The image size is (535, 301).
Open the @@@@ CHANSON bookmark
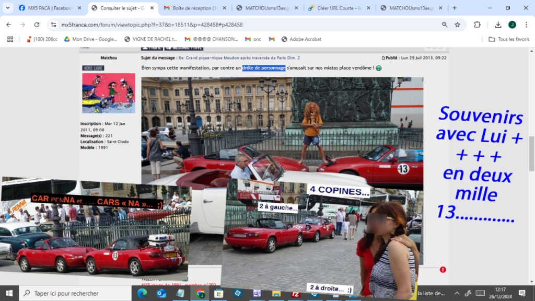(x=212, y=39)
